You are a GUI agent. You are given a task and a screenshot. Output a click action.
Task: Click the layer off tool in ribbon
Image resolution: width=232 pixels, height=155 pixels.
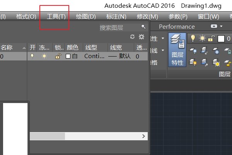(192, 52)
